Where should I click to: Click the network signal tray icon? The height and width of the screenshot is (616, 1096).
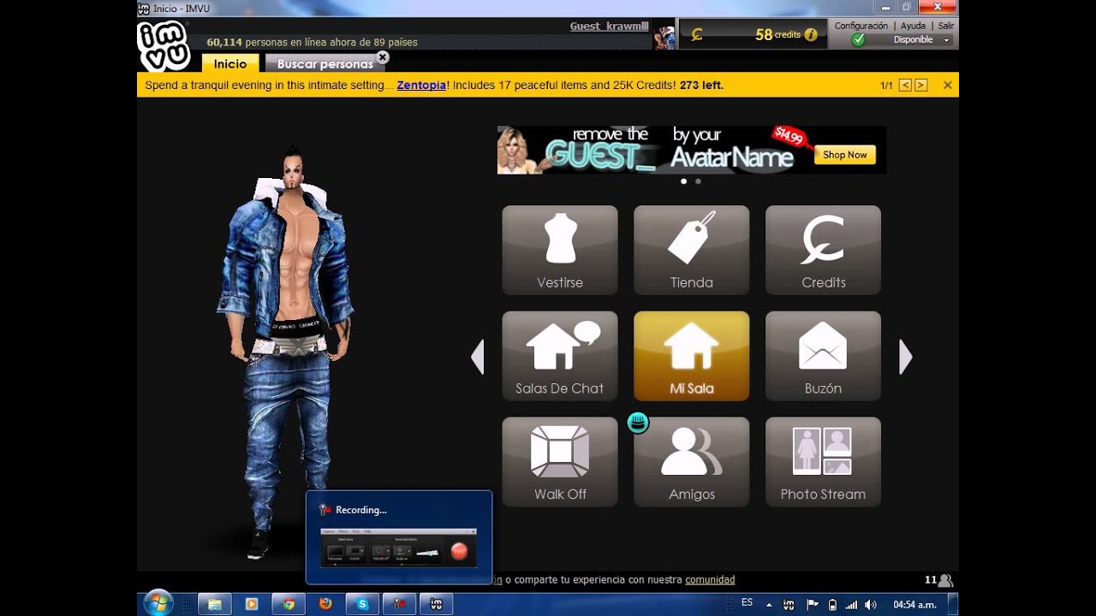[851, 604]
